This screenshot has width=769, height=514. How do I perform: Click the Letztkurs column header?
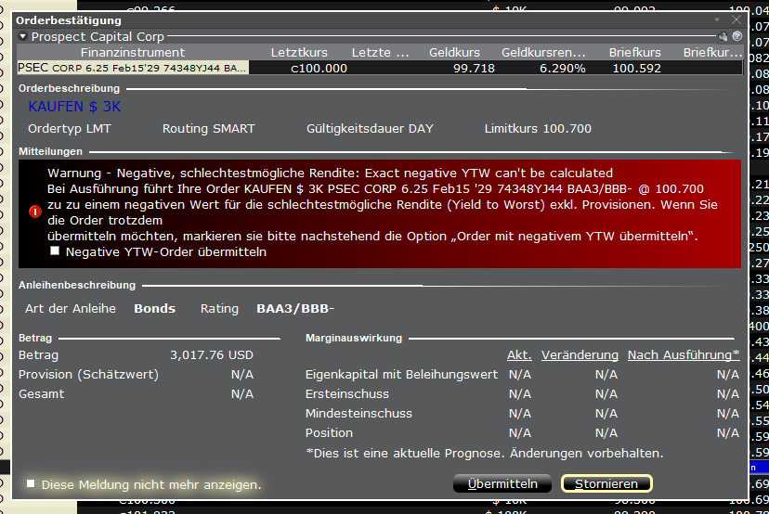point(299,53)
